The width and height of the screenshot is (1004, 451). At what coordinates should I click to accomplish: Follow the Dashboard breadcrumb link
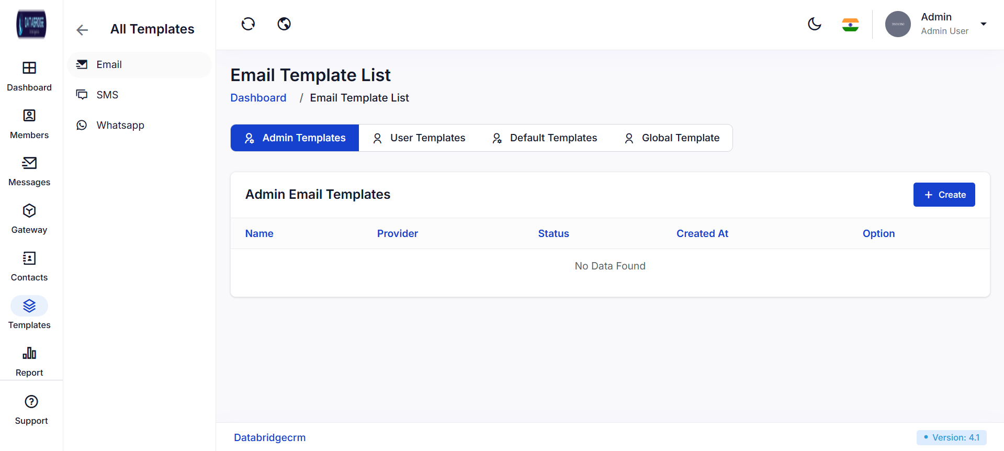(258, 98)
